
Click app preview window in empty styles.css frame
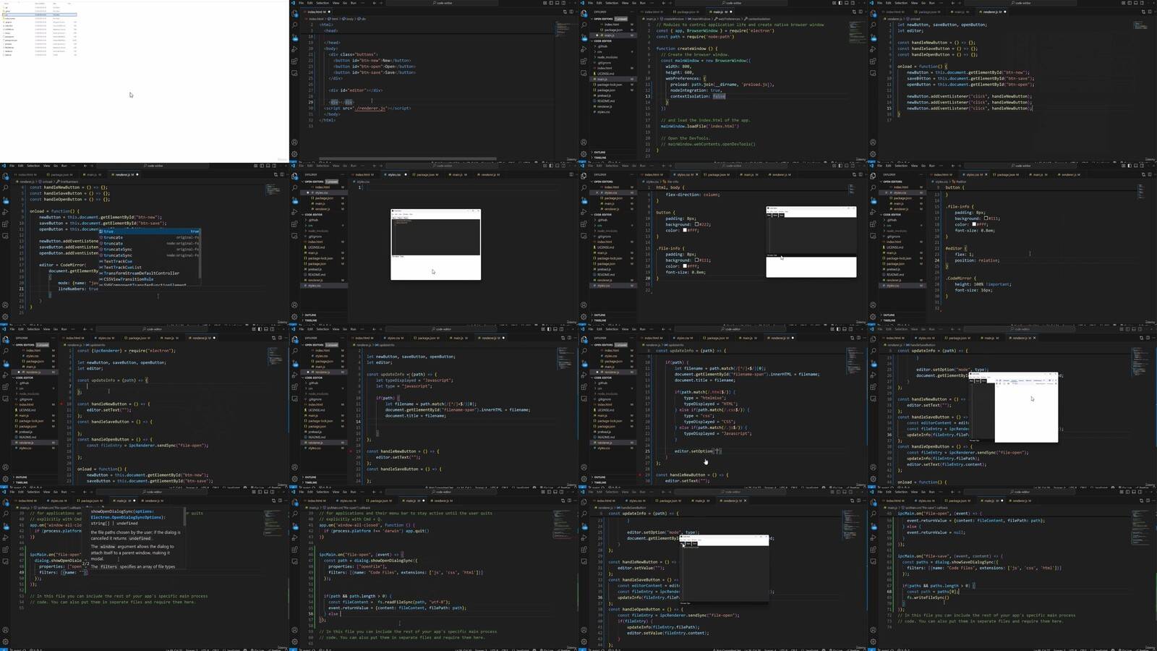click(435, 244)
